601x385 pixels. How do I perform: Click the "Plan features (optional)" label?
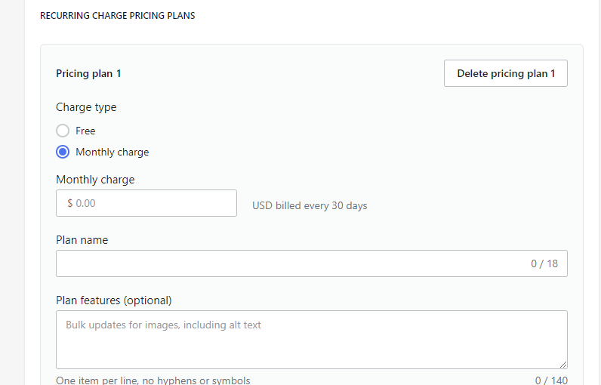(114, 300)
